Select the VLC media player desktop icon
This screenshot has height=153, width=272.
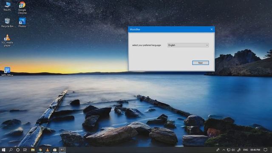(x=7, y=41)
